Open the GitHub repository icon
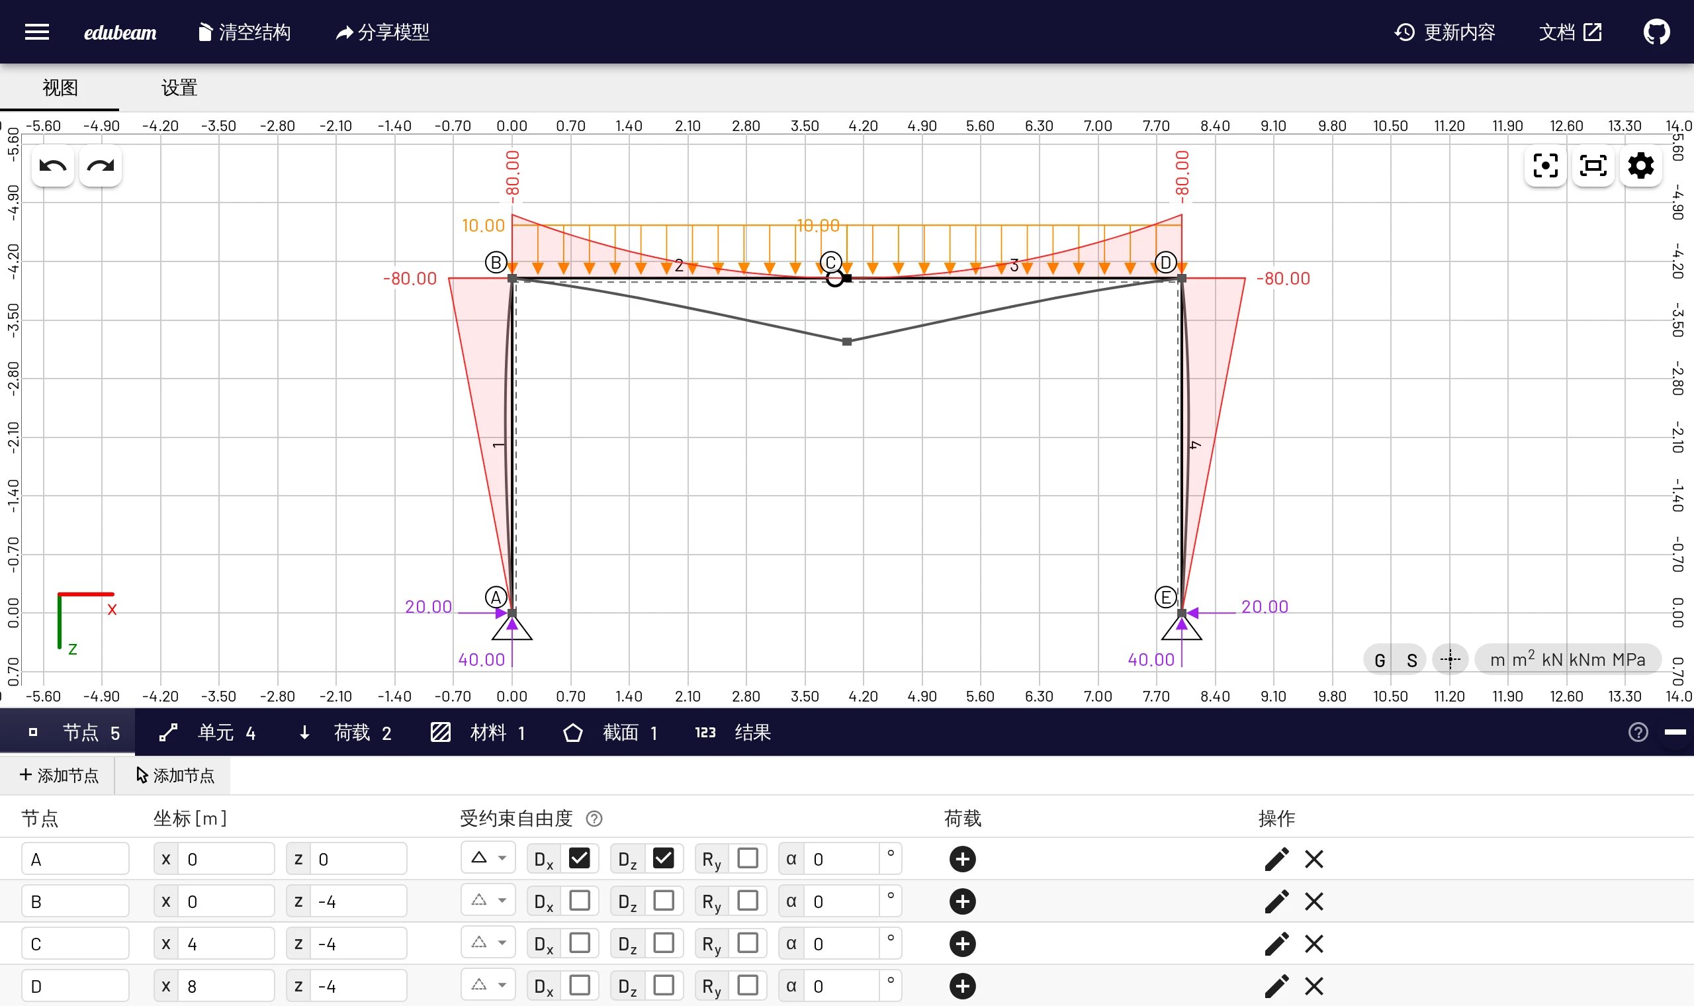 coord(1656,32)
